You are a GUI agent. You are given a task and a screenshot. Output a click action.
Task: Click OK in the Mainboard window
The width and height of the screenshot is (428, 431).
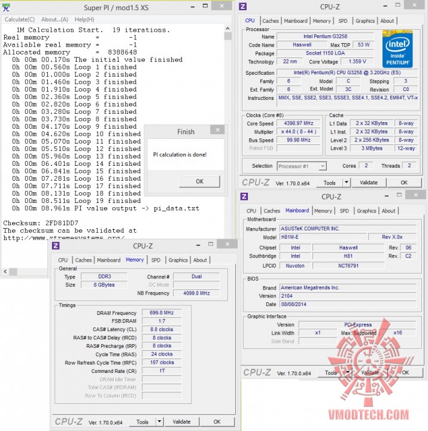click(405, 373)
